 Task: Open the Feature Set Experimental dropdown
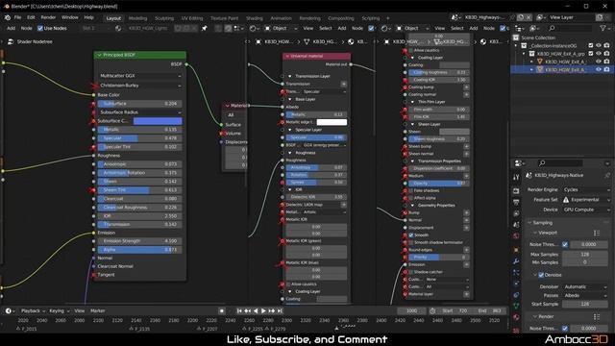(x=586, y=200)
